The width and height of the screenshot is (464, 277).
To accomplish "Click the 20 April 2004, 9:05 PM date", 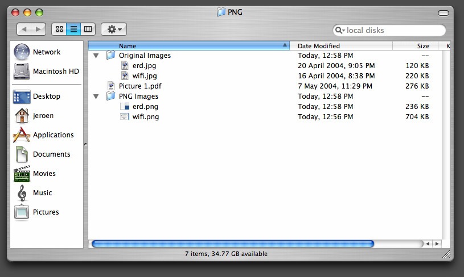I will [x=336, y=65].
